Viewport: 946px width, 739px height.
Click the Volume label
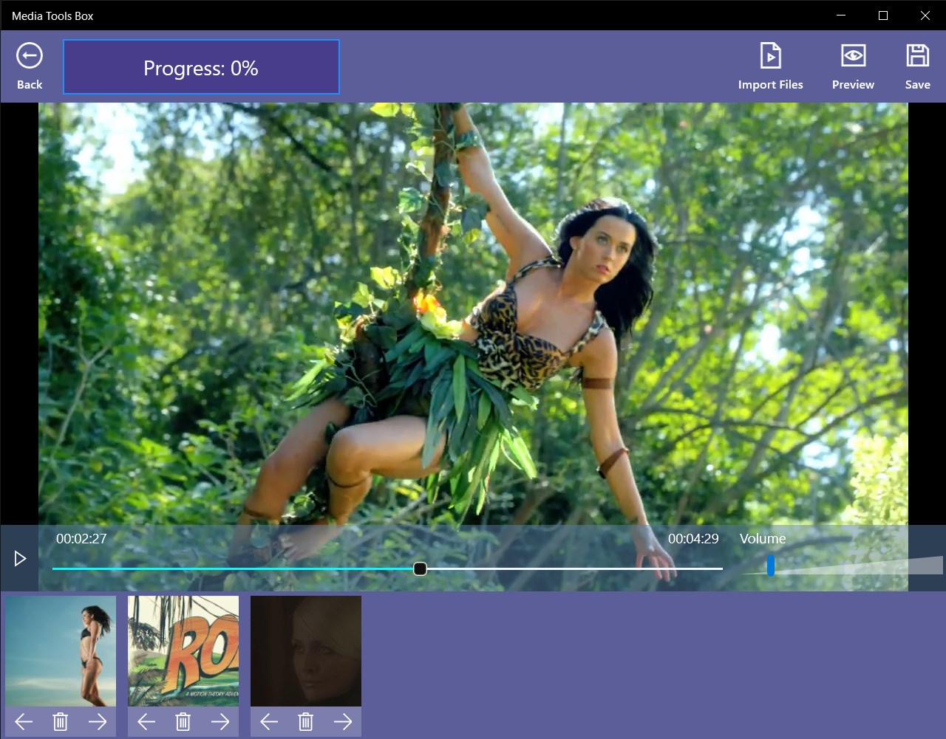pyautogui.click(x=763, y=539)
